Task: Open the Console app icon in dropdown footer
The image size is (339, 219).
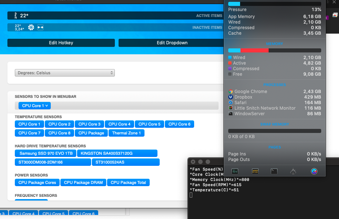Action: [x=255, y=171]
